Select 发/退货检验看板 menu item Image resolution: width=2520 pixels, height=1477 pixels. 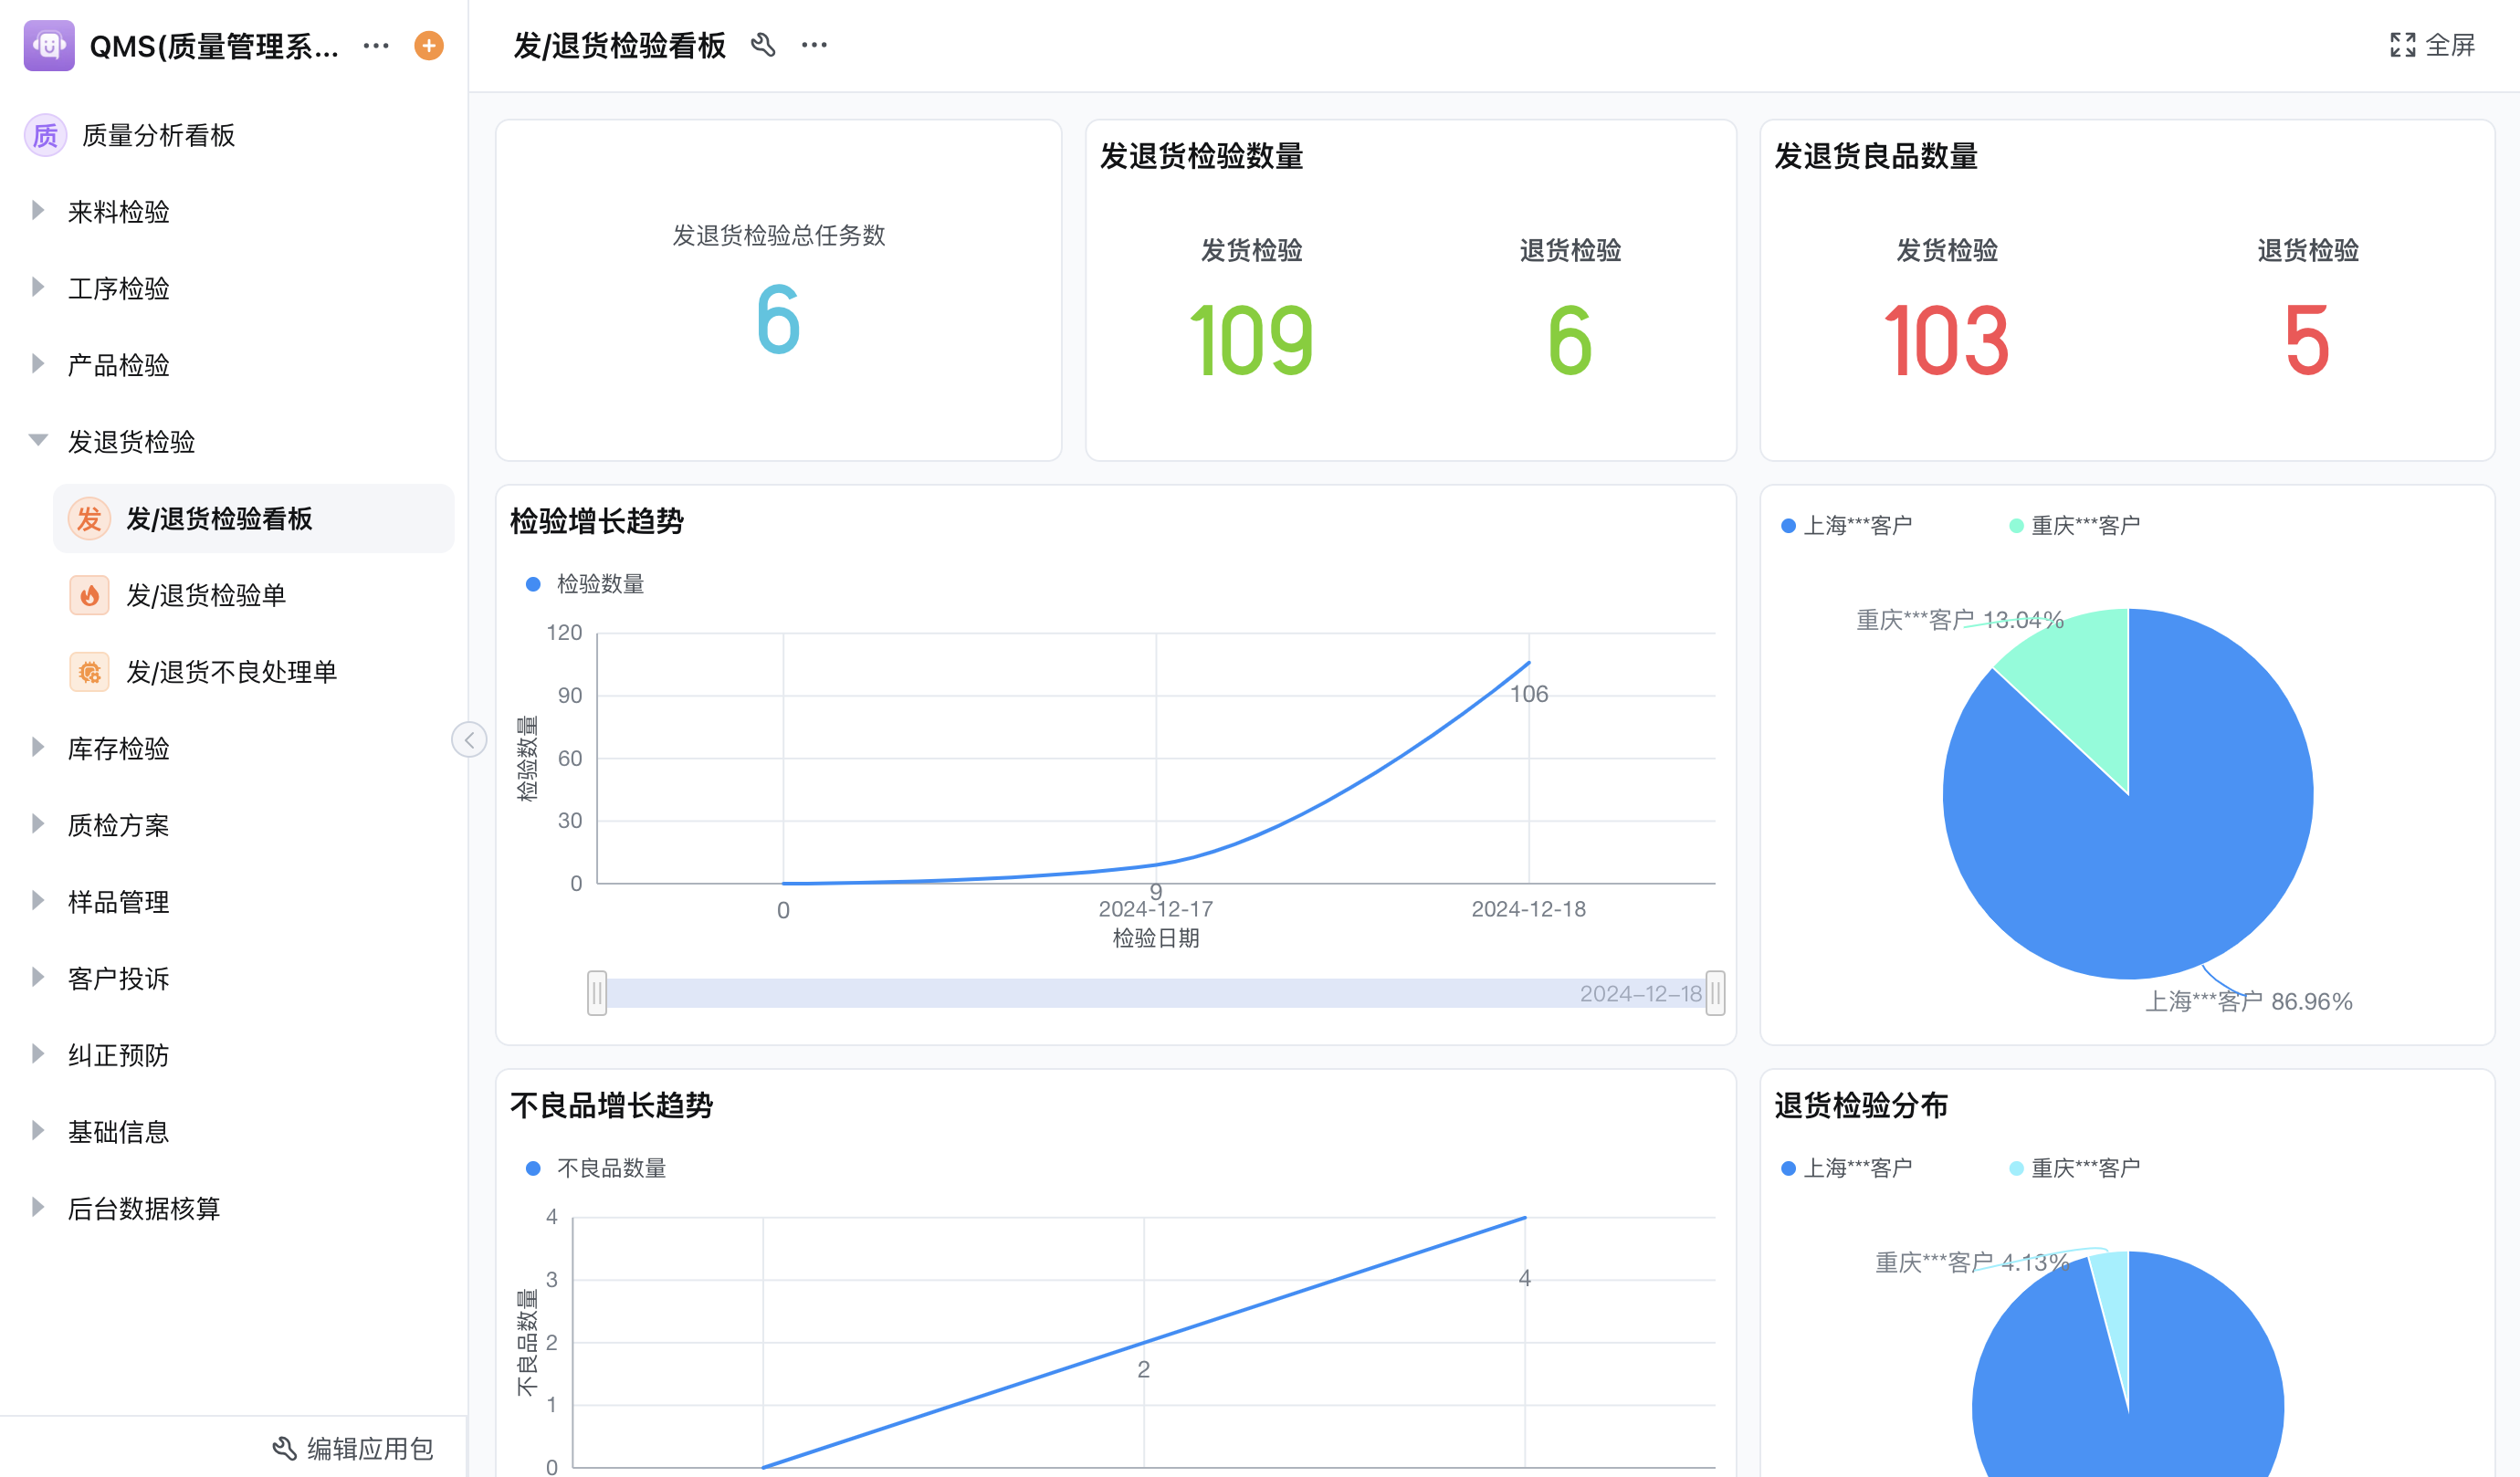click(218, 519)
